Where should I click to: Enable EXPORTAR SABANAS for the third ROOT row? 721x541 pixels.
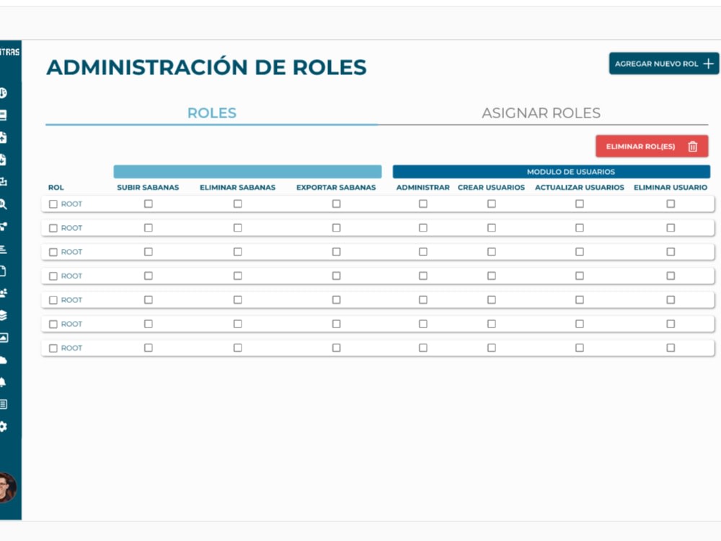click(x=337, y=252)
